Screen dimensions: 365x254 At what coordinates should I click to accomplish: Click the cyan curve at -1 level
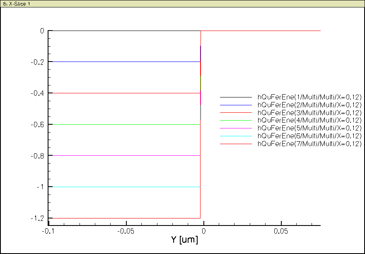click(126, 187)
